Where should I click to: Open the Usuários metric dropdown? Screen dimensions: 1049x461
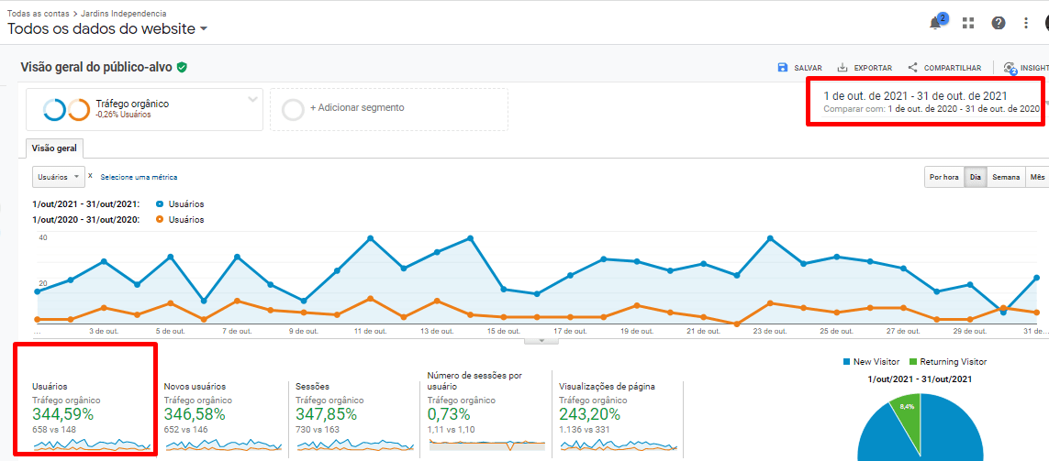(59, 176)
